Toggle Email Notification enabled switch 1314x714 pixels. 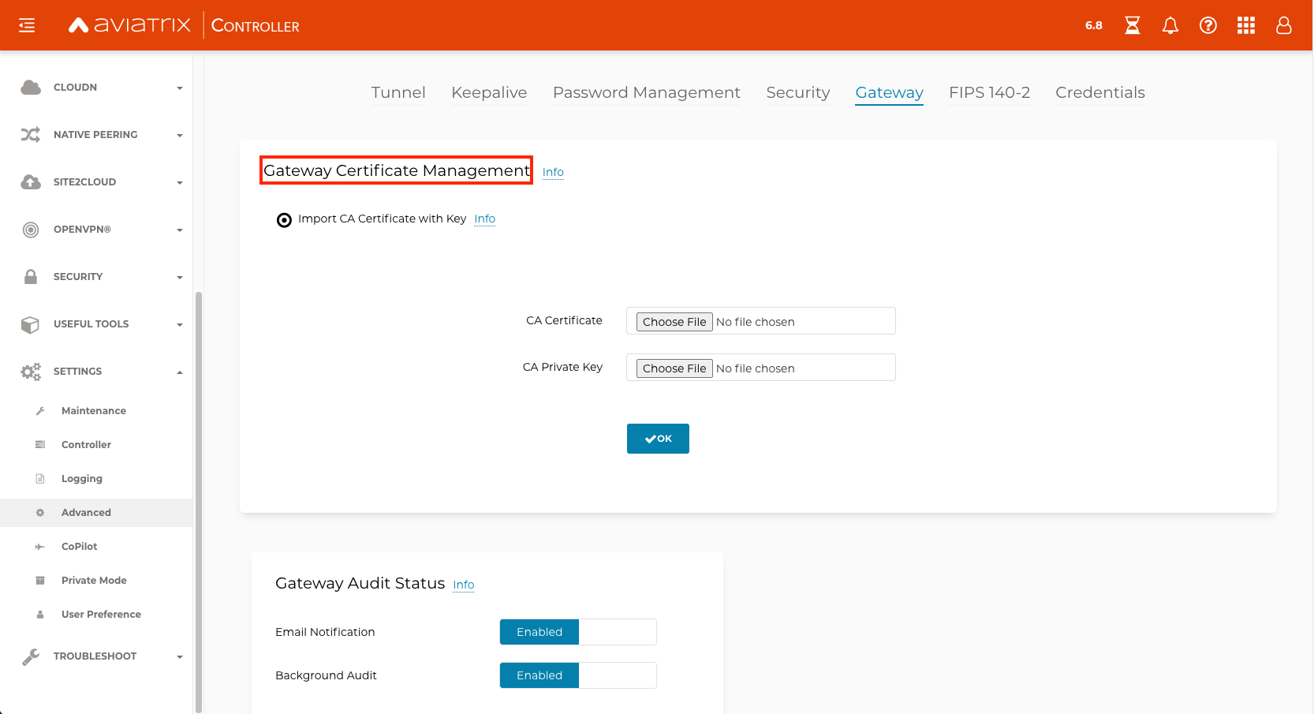tap(577, 632)
